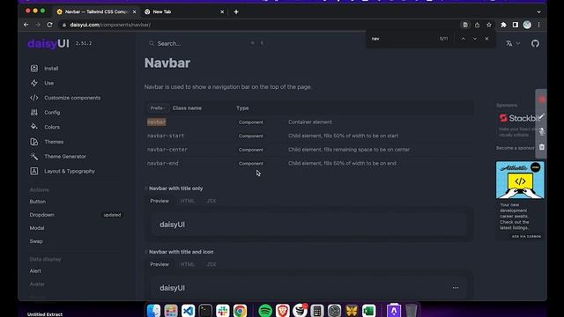Focus the daisyUI Search box
The height and width of the screenshot is (317, 564).
coord(207,43)
